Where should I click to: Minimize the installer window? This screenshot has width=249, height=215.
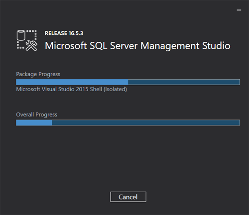[239, 10]
